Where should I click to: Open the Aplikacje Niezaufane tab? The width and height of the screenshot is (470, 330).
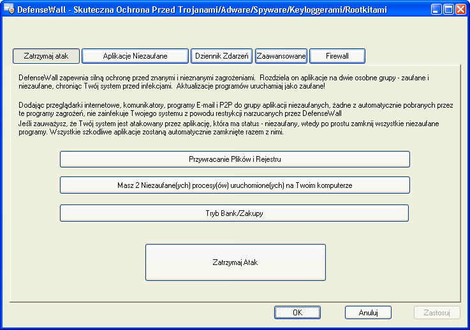(135, 56)
